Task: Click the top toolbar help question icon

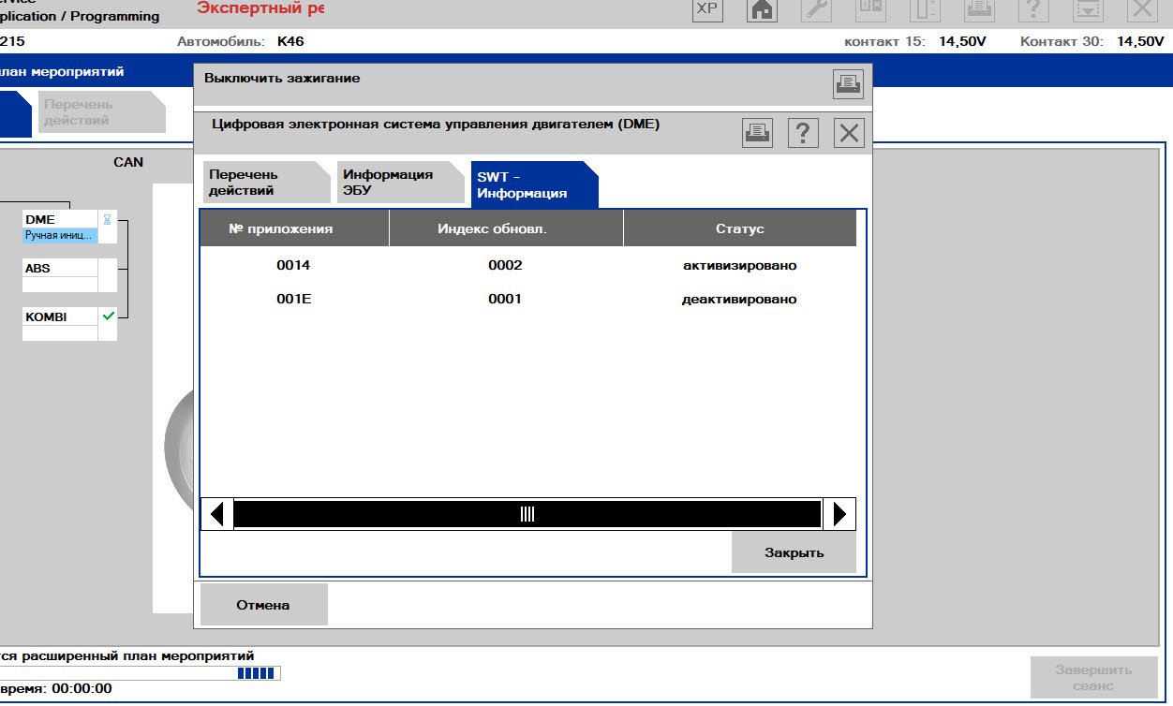Action: [1033, 8]
